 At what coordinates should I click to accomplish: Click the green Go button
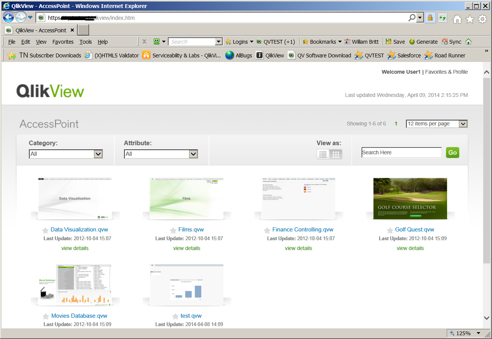(x=452, y=152)
